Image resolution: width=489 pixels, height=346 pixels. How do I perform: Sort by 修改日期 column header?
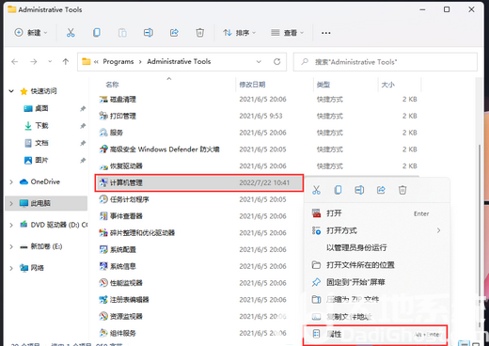tap(252, 85)
